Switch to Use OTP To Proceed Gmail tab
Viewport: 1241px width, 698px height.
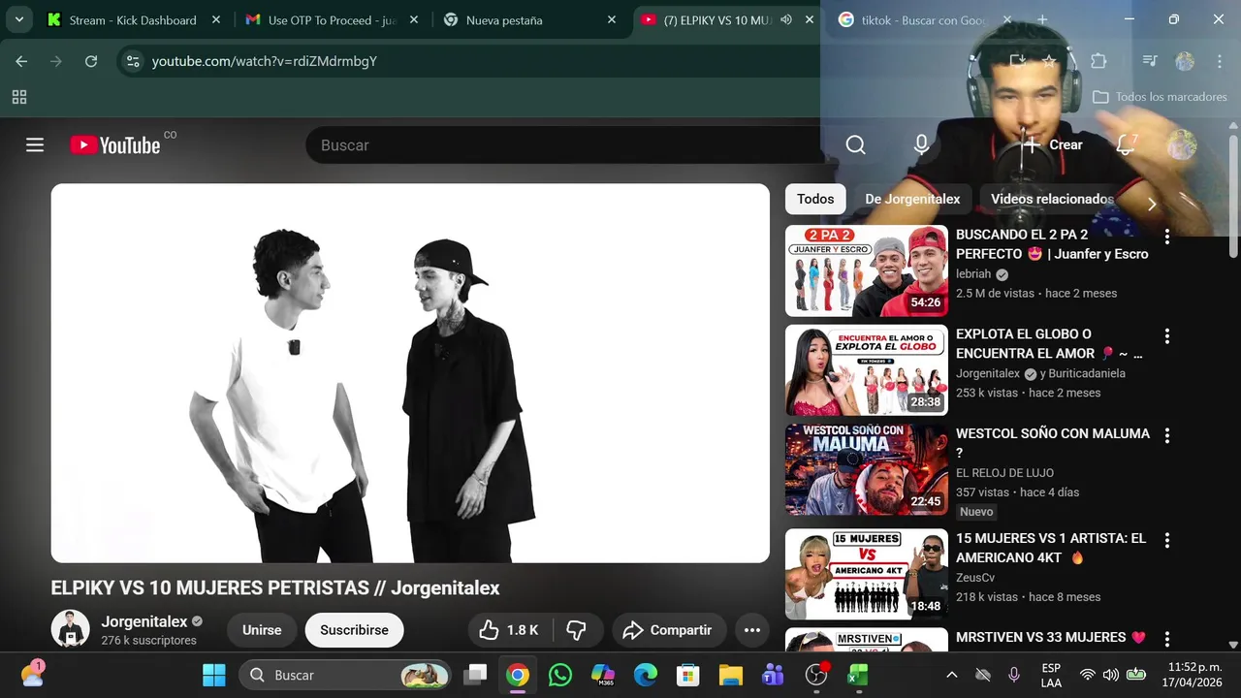(333, 19)
